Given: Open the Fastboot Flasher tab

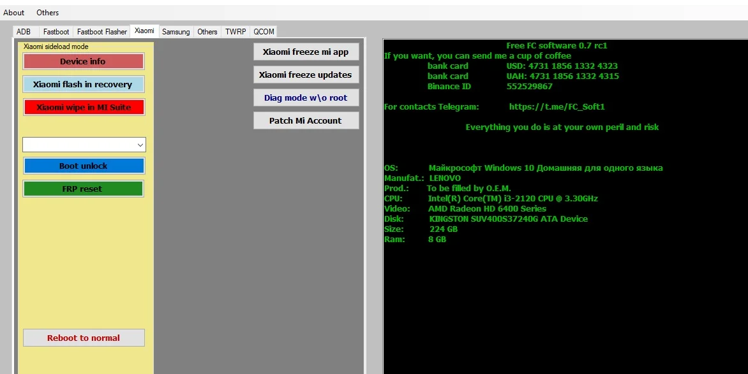Looking at the screenshot, I should tap(102, 32).
